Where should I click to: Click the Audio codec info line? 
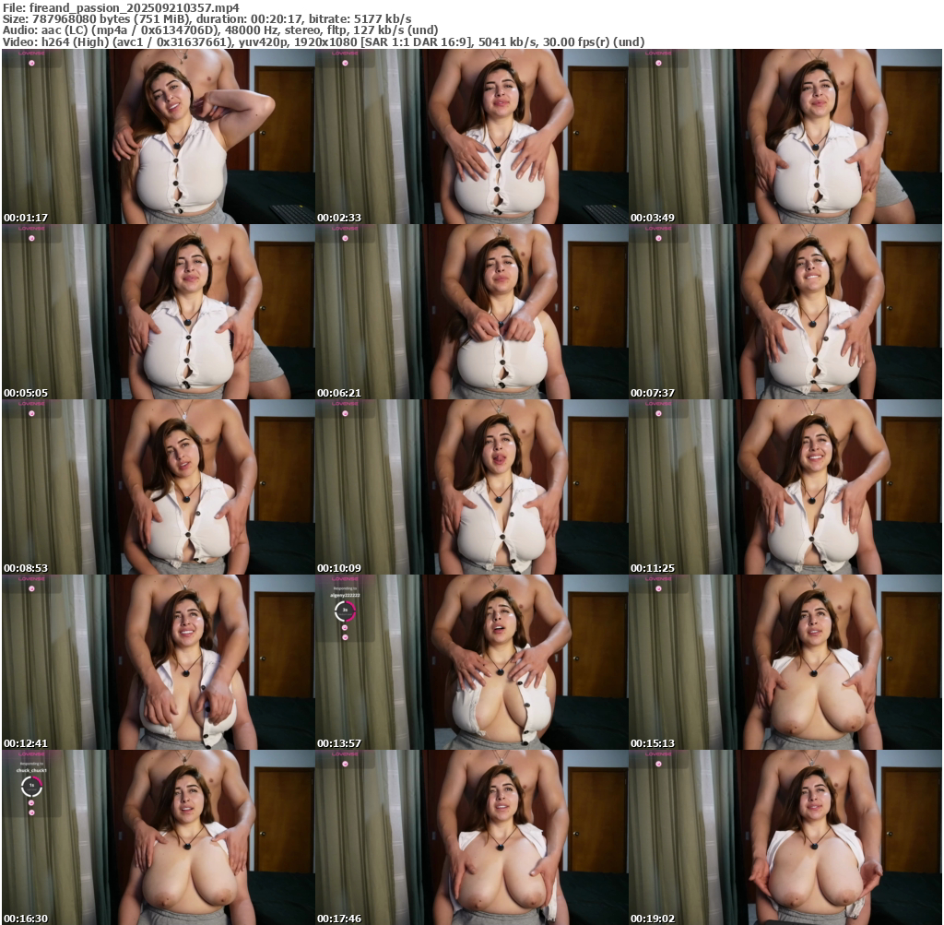tap(219, 30)
